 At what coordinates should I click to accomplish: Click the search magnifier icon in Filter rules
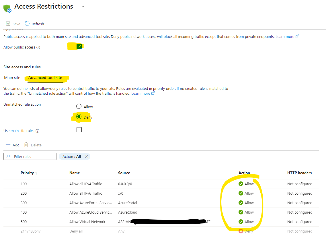[x=8, y=156]
